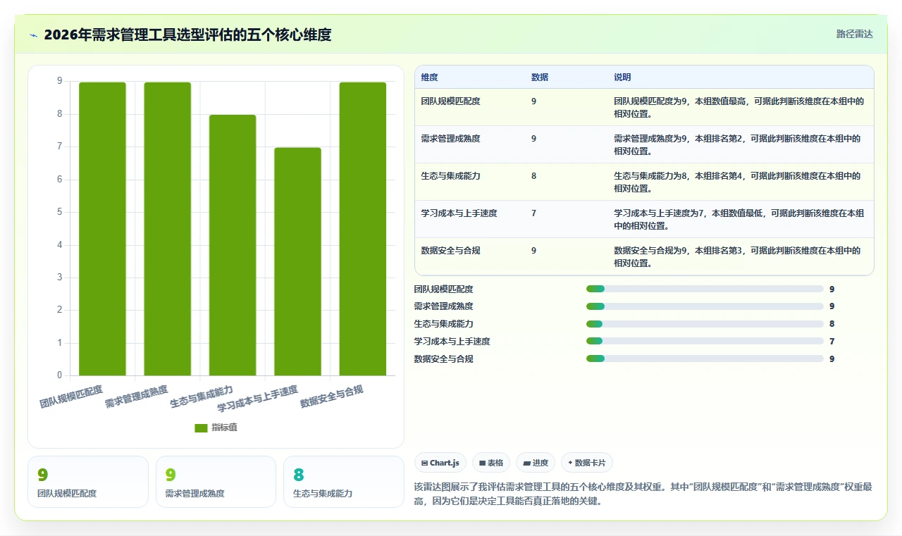
Task: Click the 团队规模匹配度 x-axis label
Action: [x=71, y=397]
